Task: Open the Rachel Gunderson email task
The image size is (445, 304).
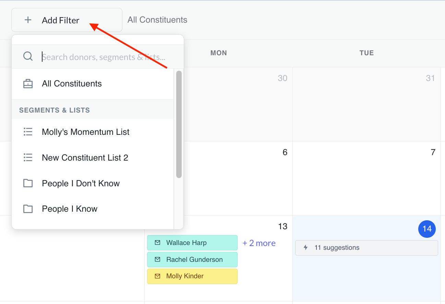Action: [x=192, y=259]
